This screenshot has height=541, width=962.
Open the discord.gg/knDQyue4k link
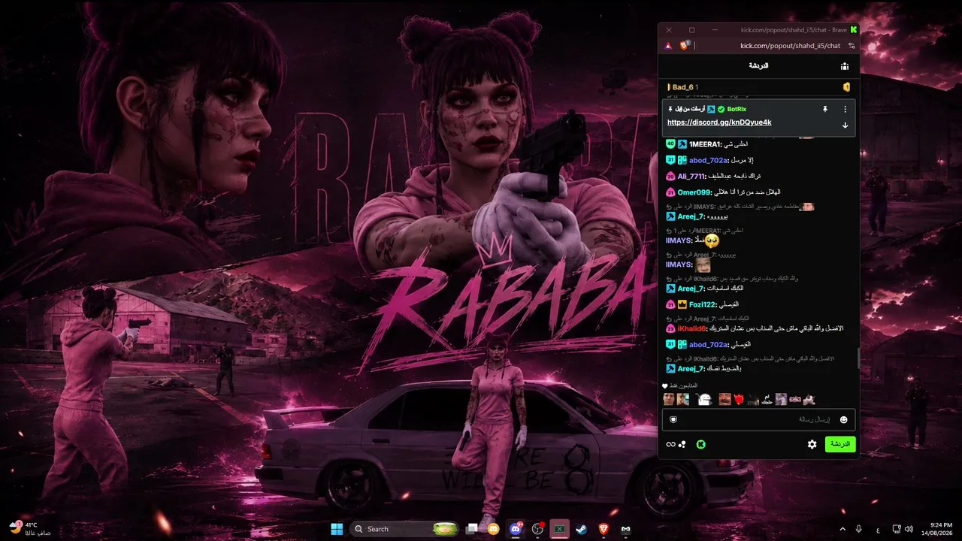pos(719,122)
